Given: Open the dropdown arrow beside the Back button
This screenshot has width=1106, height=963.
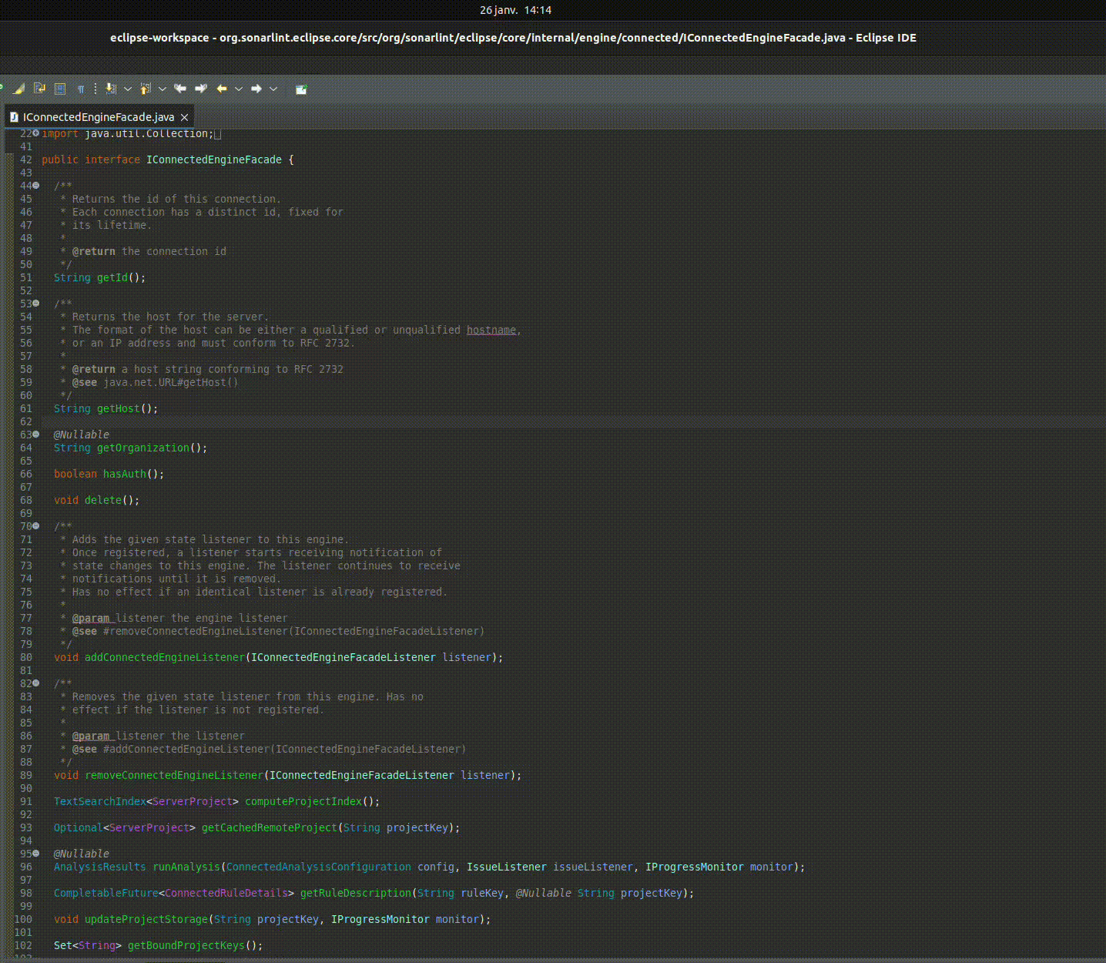Looking at the screenshot, I should click(239, 89).
